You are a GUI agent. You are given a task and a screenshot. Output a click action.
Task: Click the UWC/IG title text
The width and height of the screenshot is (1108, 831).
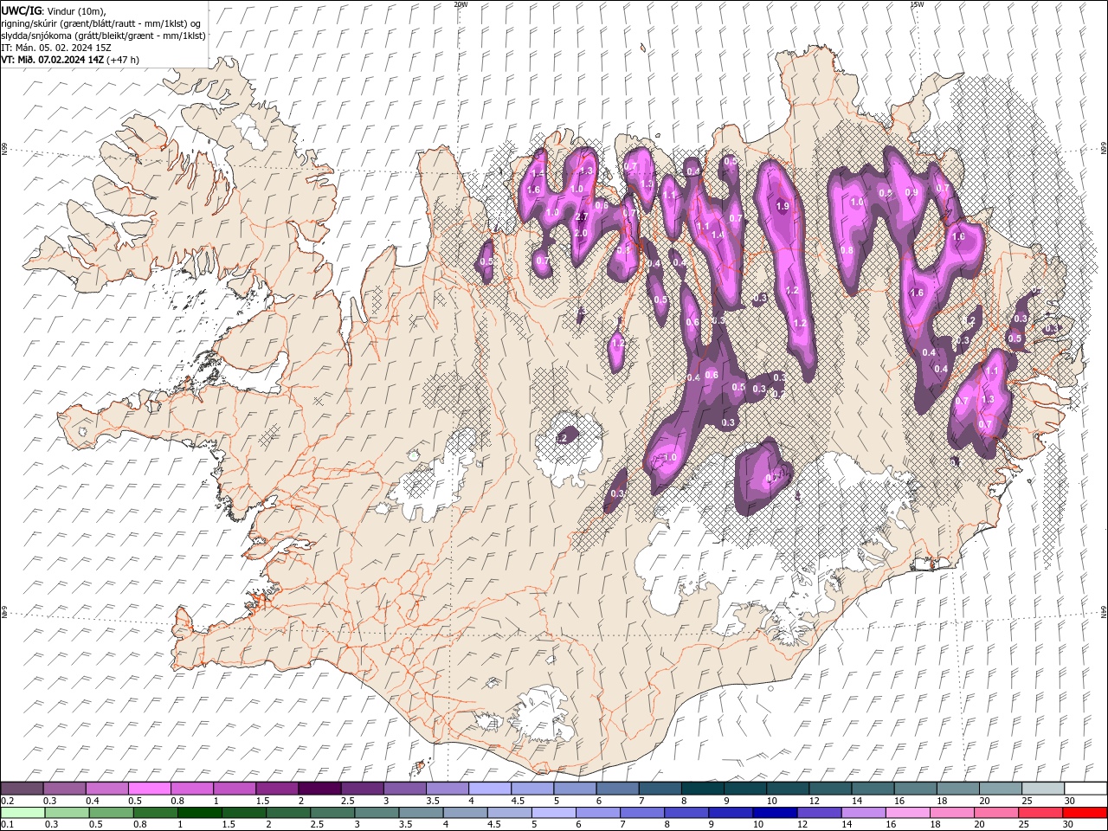click(20, 10)
